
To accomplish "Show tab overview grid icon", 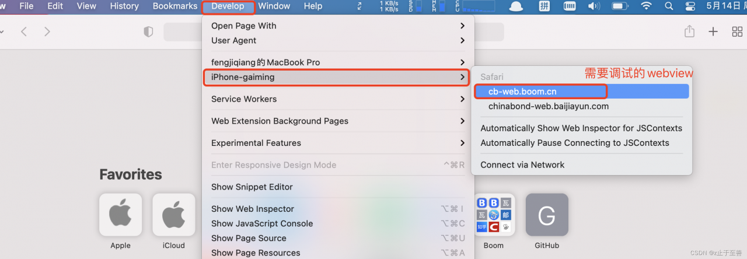I will pyautogui.click(x=737, y=32).
